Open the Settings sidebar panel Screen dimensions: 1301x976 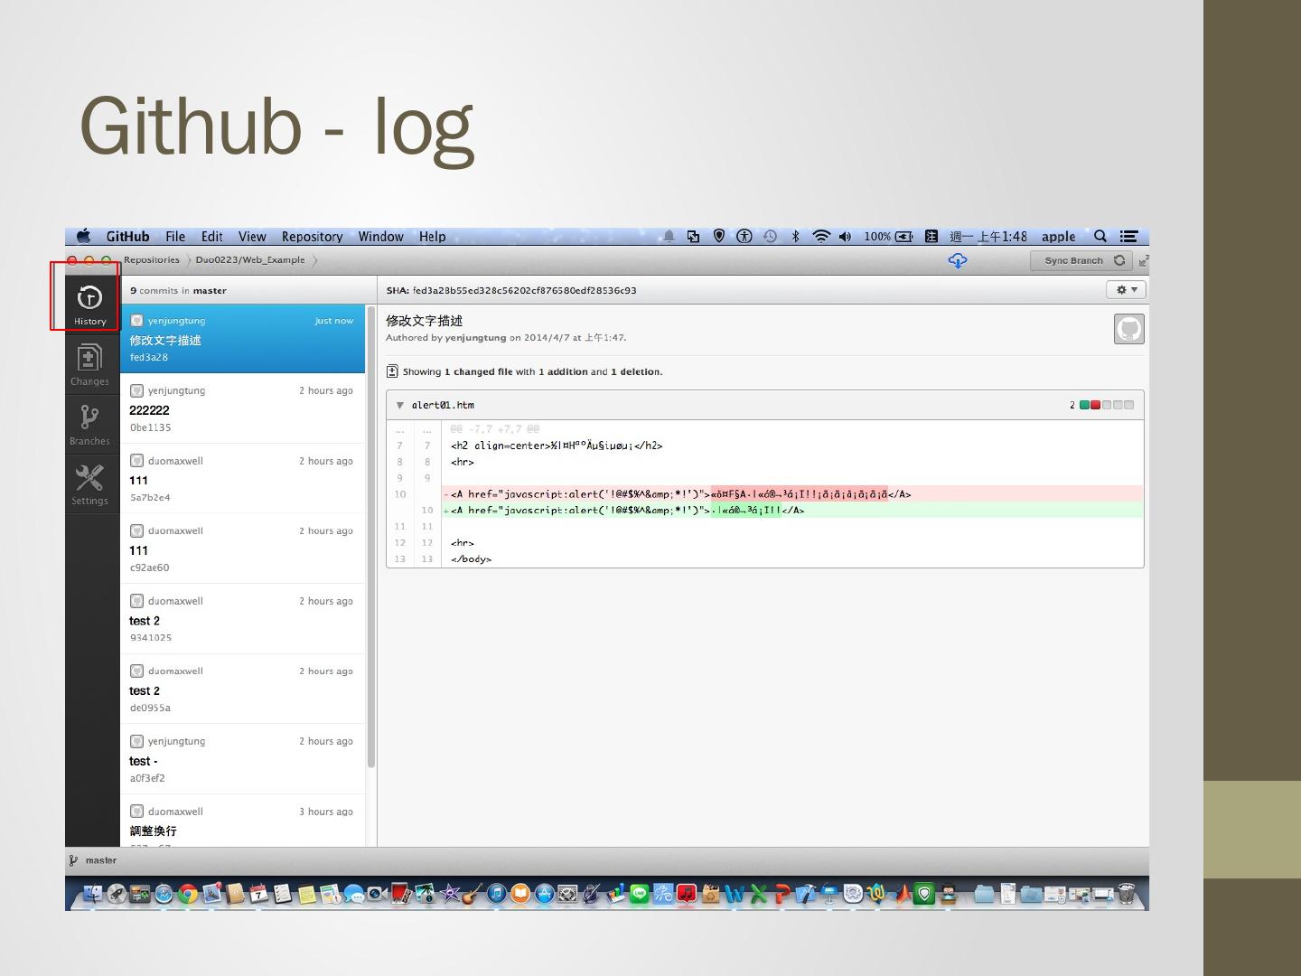[x=89, y=483]
